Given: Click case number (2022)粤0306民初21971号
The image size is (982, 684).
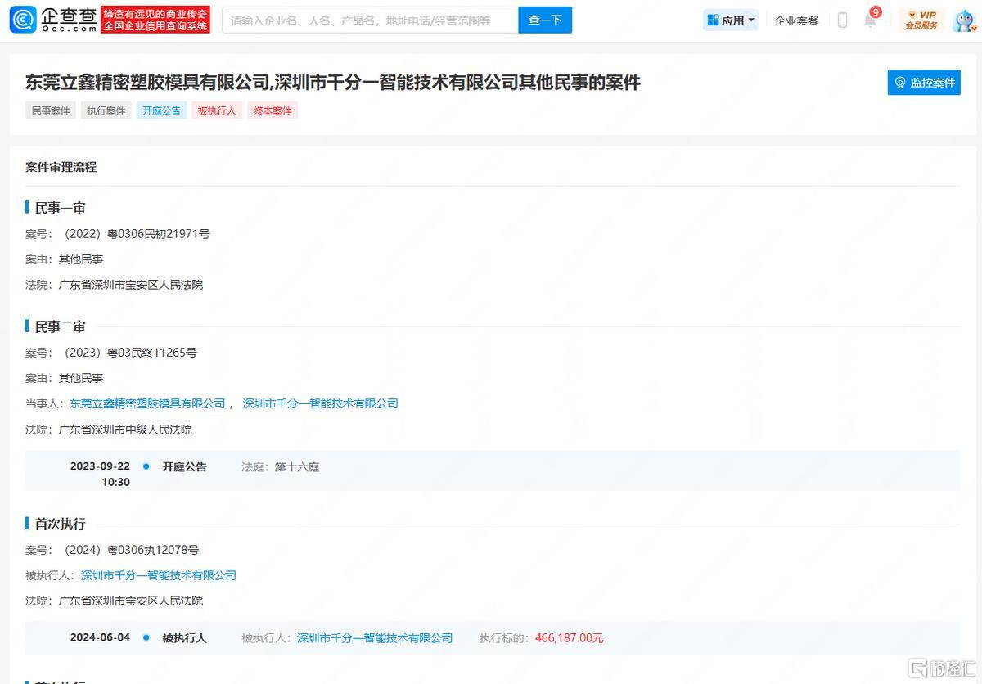Looking at the screenshot, I should click(x=134, y=234).
